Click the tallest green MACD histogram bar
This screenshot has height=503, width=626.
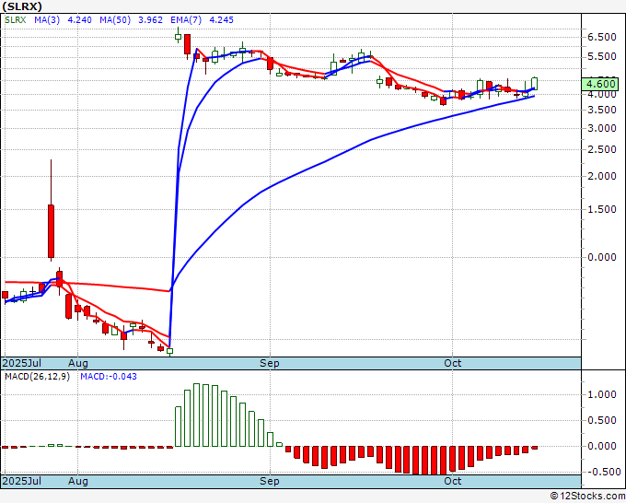[196, 415]
